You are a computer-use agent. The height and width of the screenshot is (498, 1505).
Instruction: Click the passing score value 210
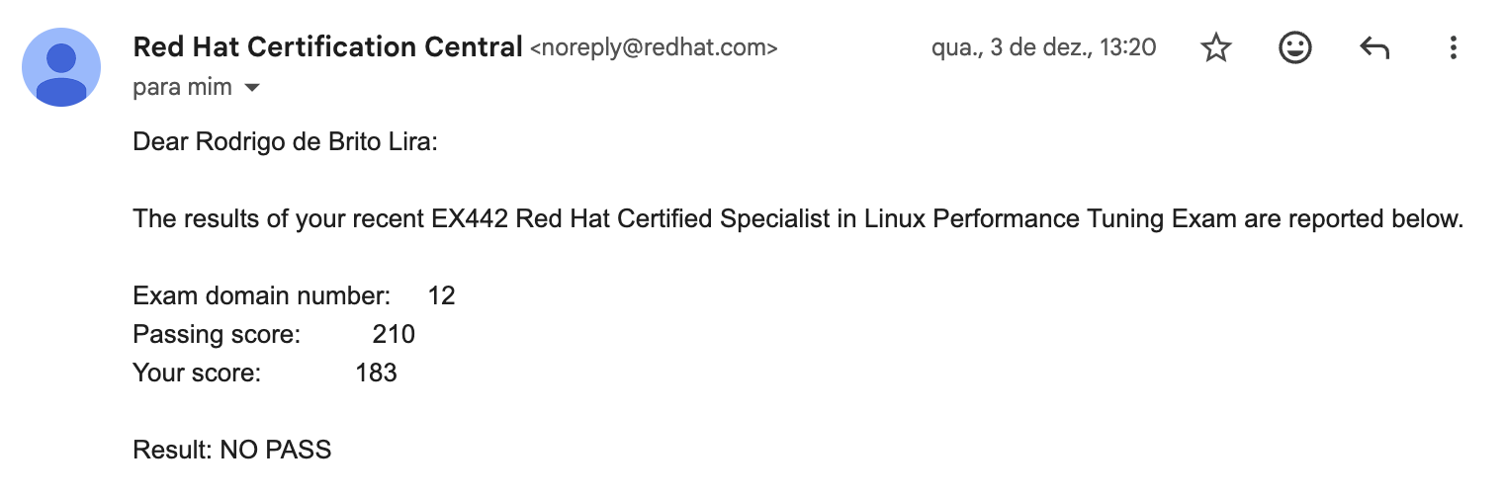394,334
